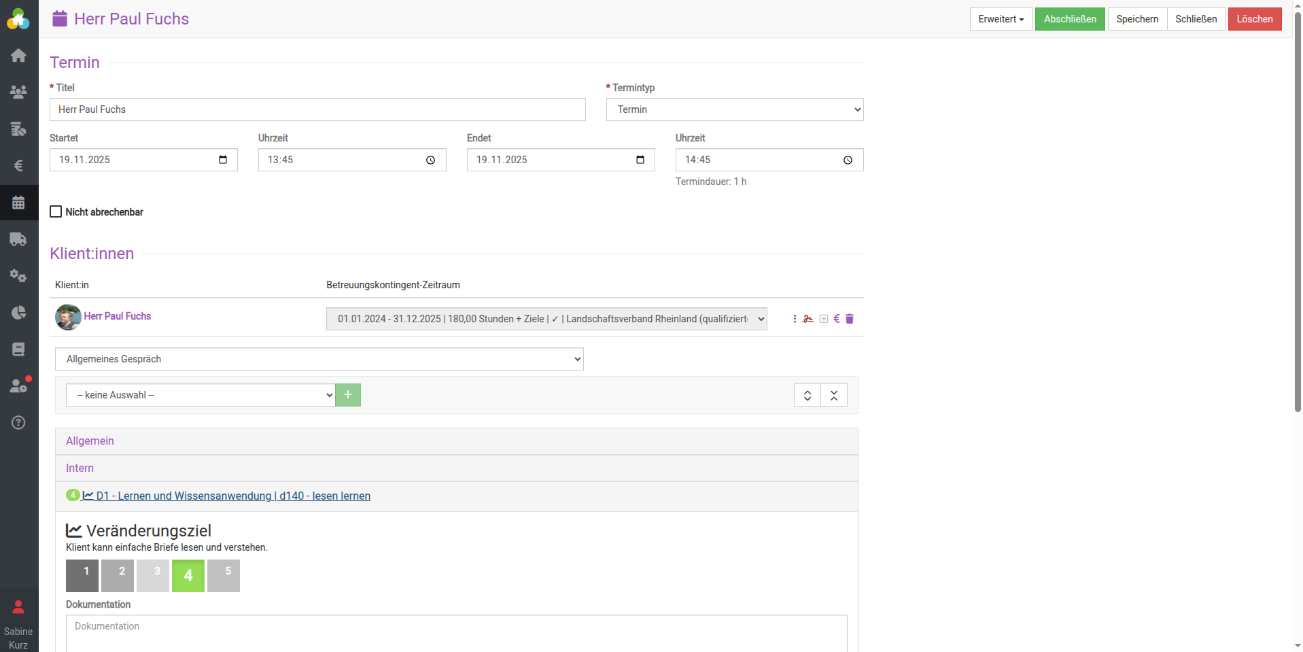Expand the Allgemein section
Image resolution: width=1303 pixels, height=652 pixels.
pos(90,441)
